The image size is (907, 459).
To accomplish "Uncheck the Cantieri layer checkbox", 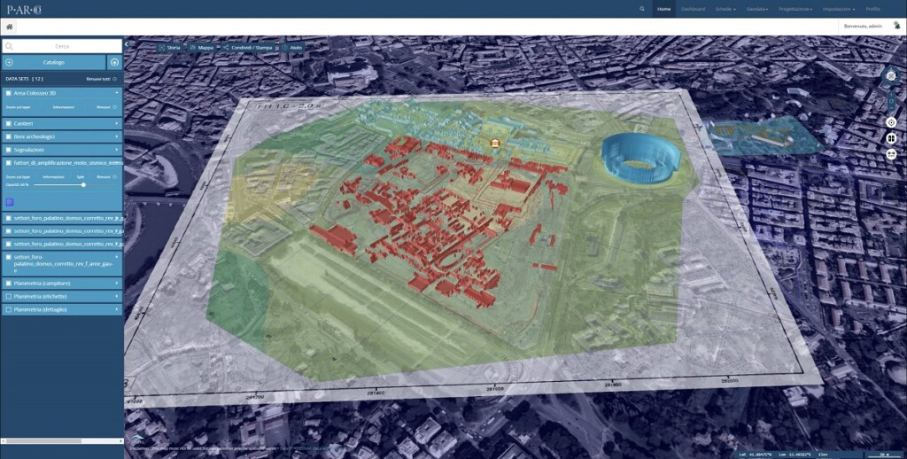I will (9, 124).
